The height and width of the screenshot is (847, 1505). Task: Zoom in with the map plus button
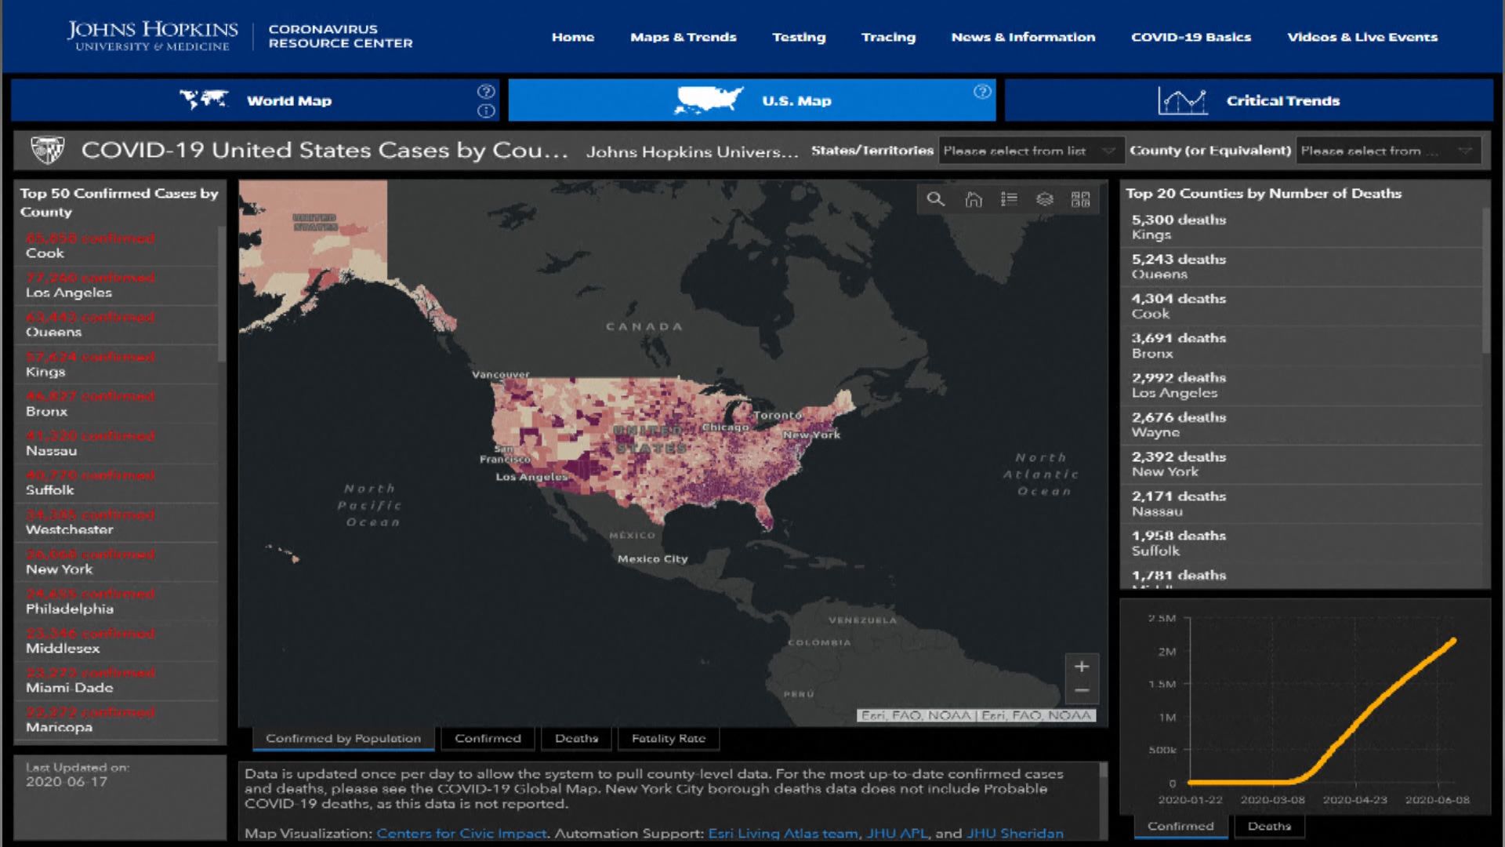pyautogui.click(x=1082, y=667)
